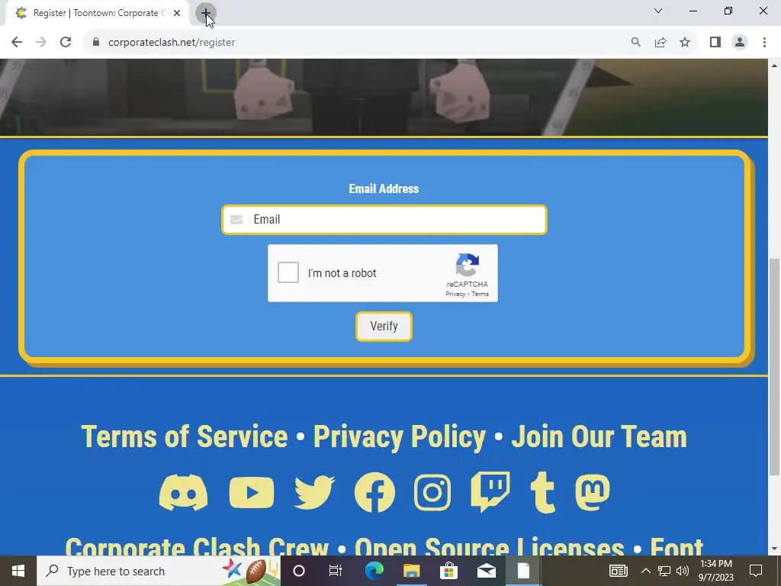Expand the tab search chevron
The width and height of the screenshot is (781, 586).
click(x=658, y=11)
